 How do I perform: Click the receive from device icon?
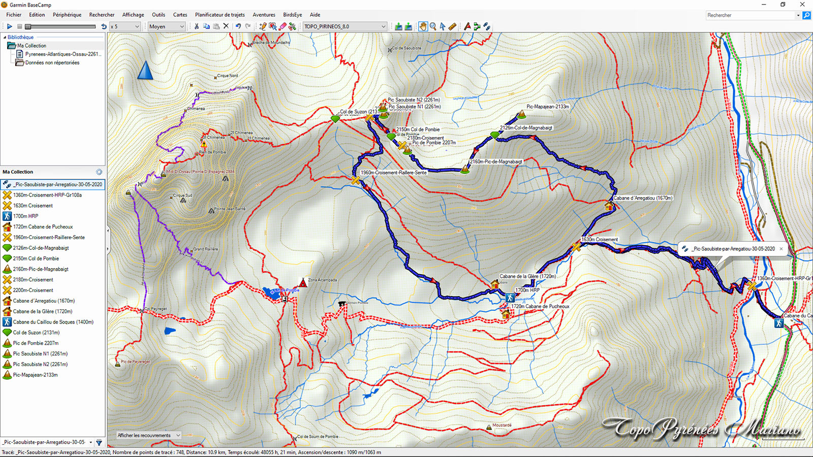click(408, 26)
